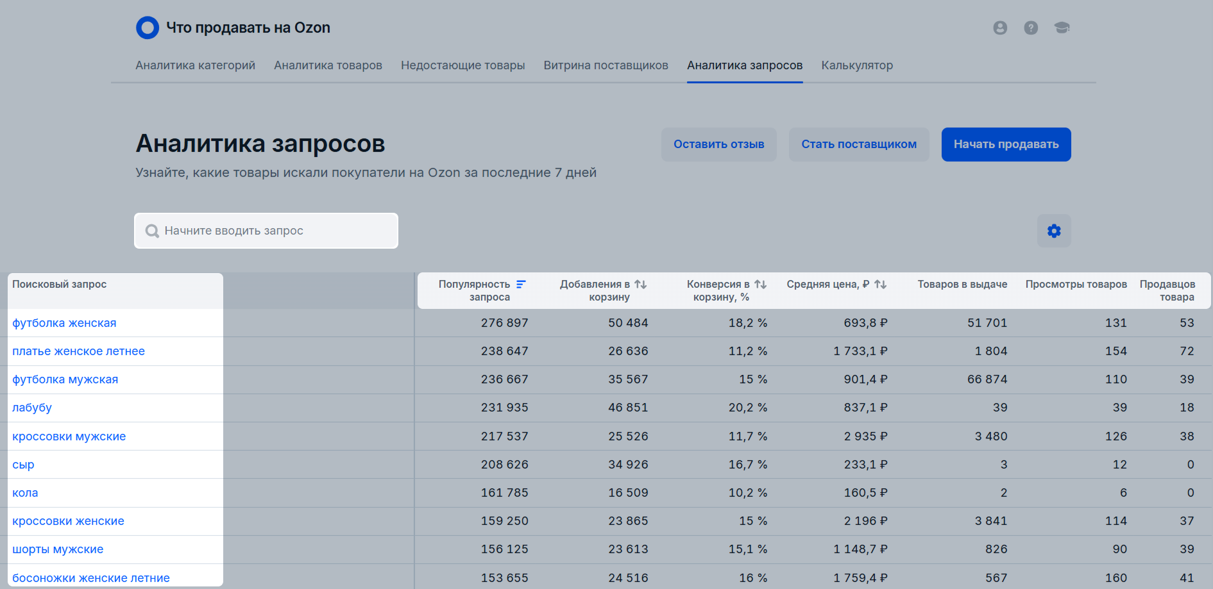1213x589 pixels.
Task: Click Оставить отзыв button
Action: coord(718,144)
